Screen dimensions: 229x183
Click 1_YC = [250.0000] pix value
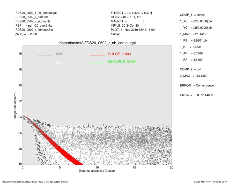point(196,28)
